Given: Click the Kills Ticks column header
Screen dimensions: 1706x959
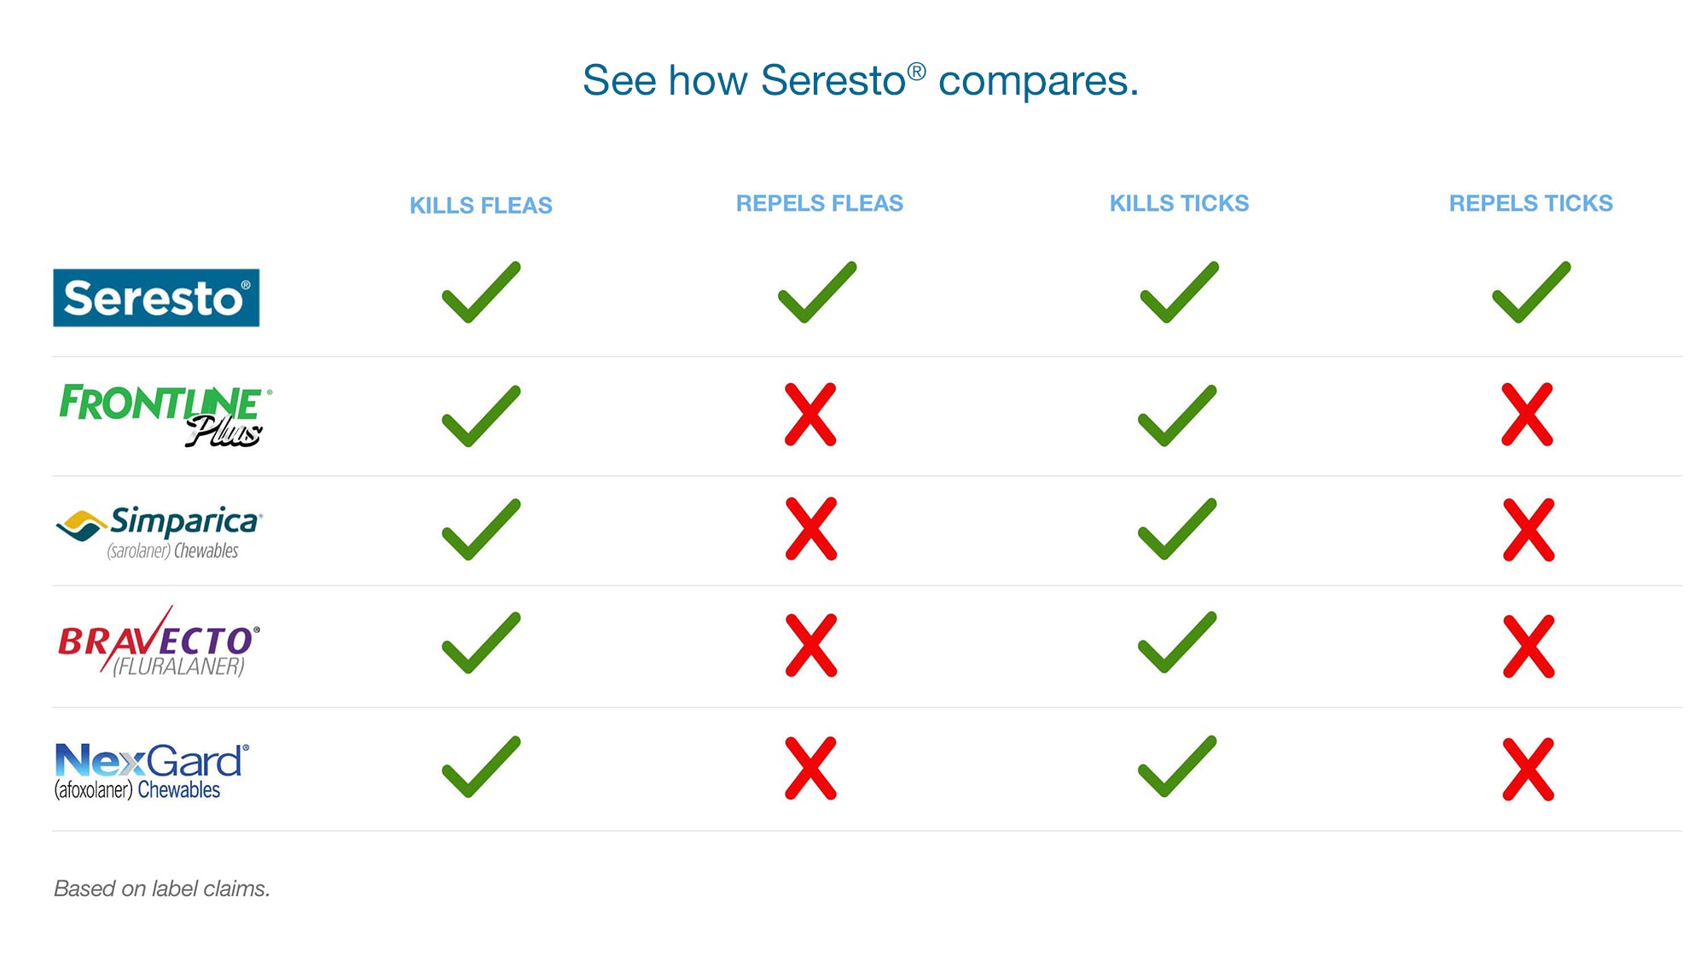Looking at the screenshot, I should (1179, 203).
